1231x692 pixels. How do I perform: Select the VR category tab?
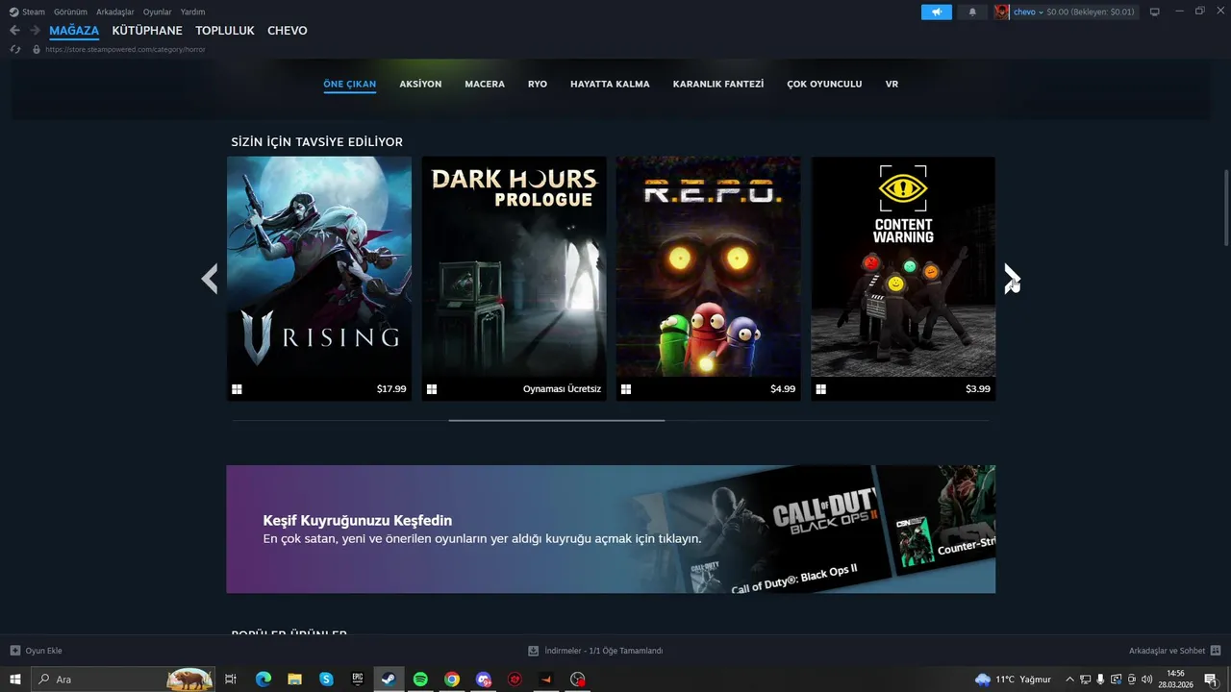click(x=892, y=84)
